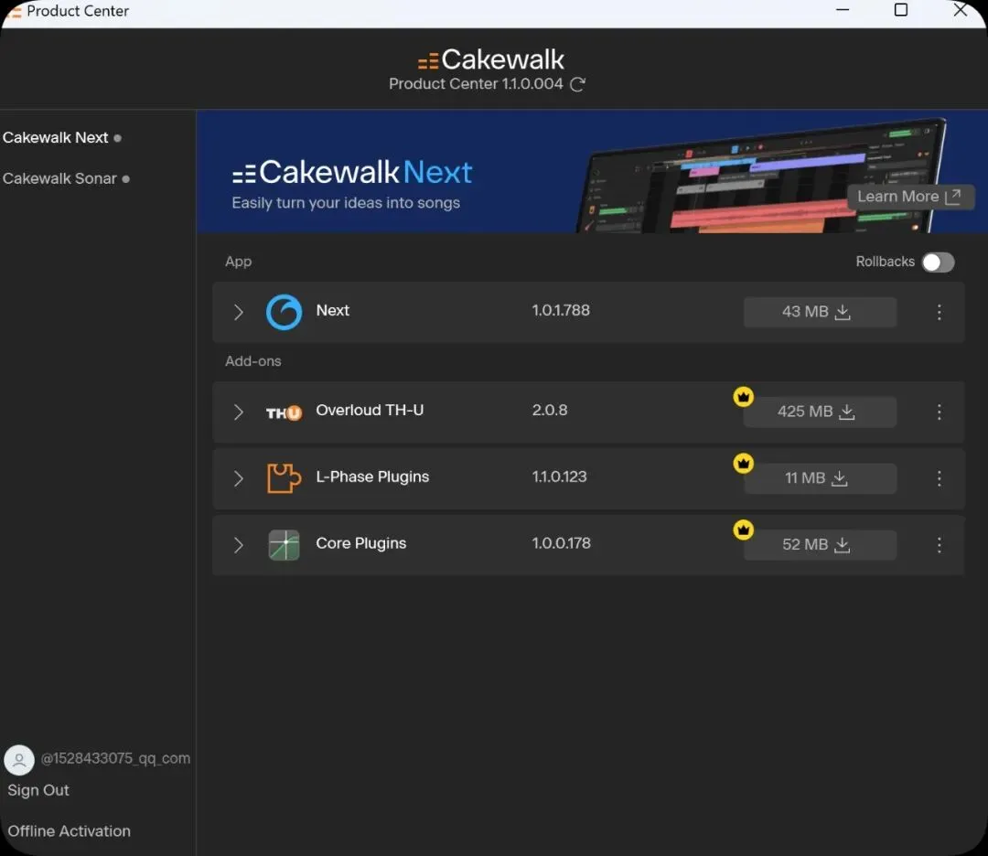Screen dimensions: 988x856
Task: Expand the Core Plugins row
Action: [x=238, y=544]
